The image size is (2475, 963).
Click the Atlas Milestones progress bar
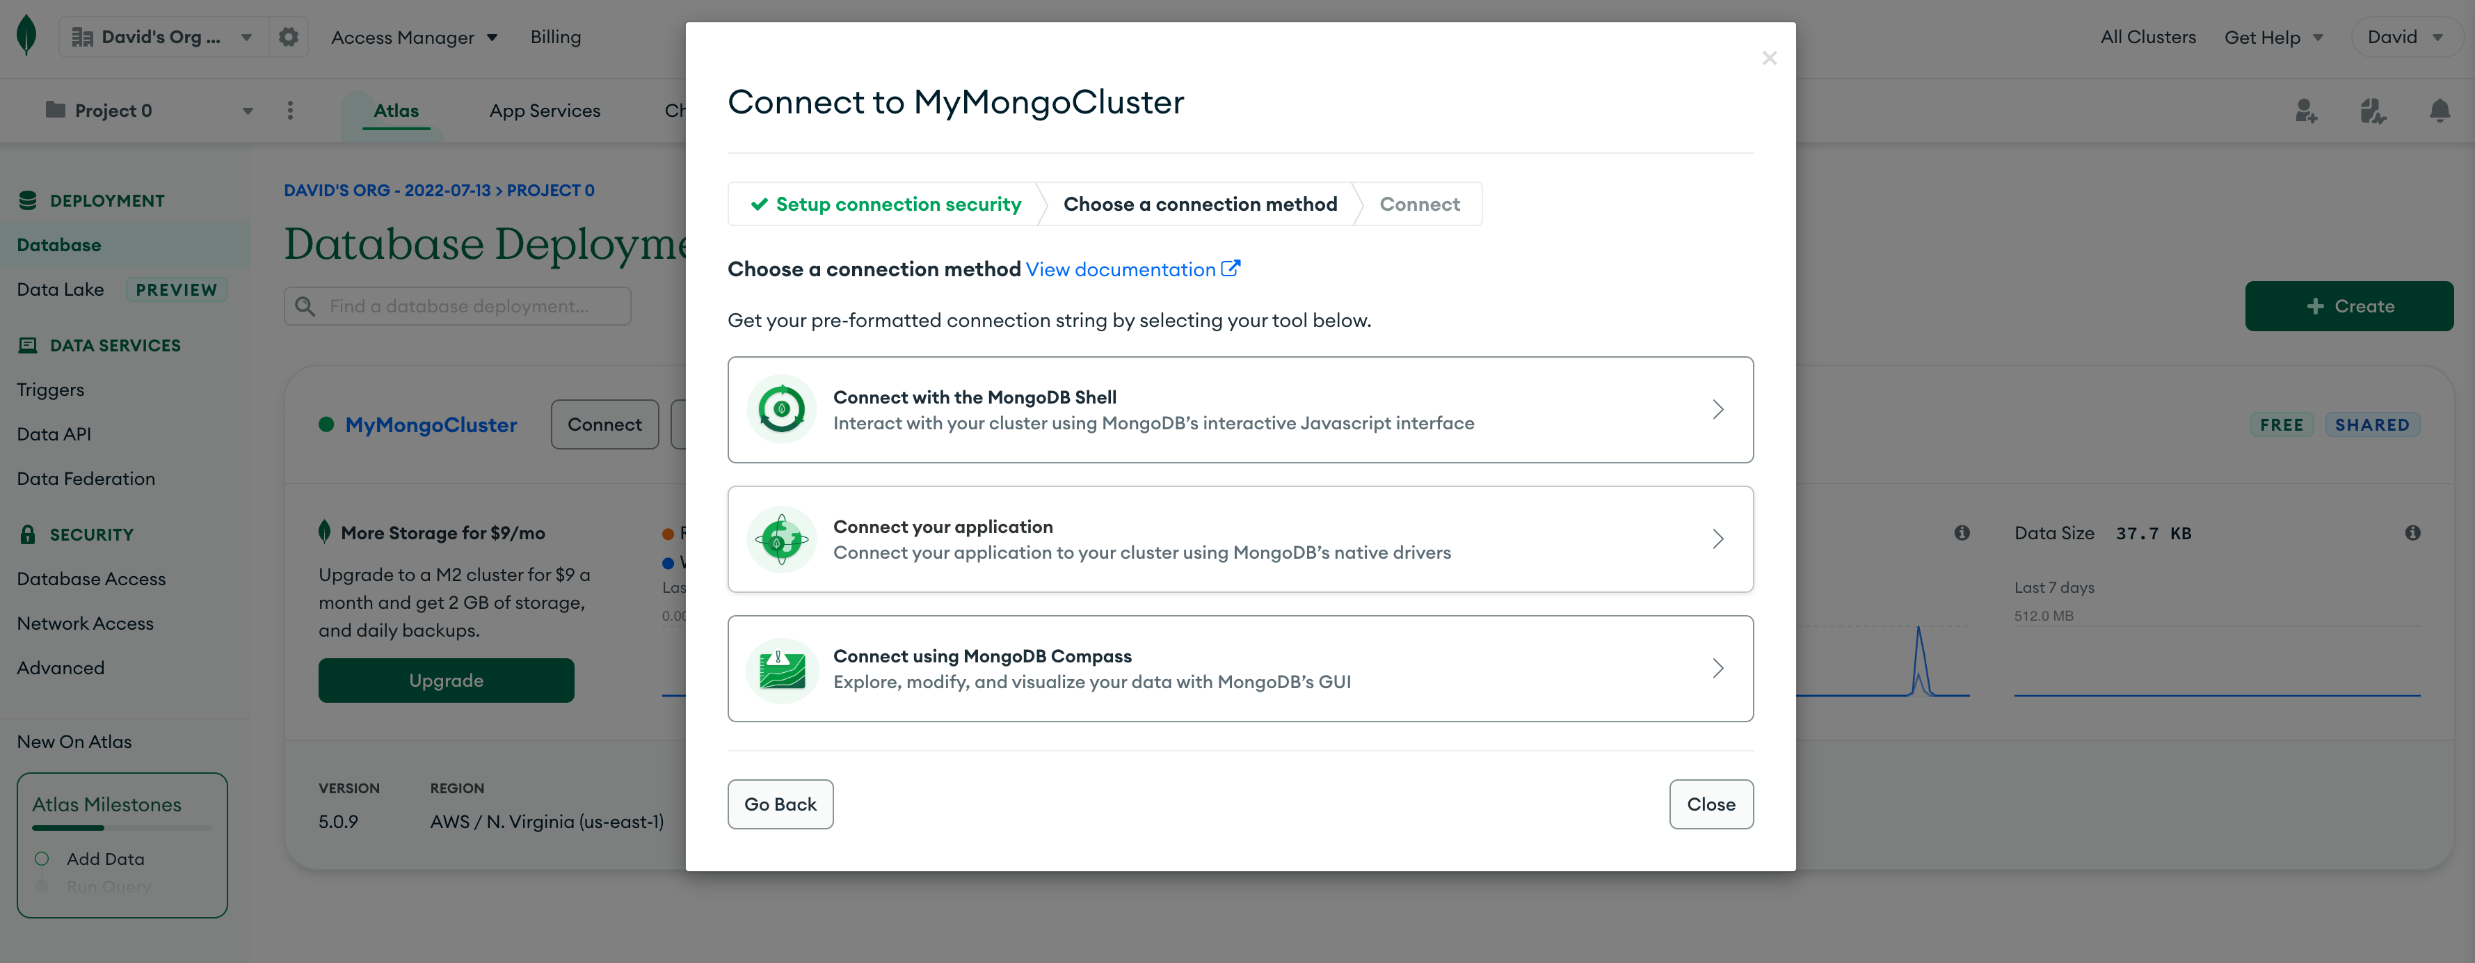coord(122,827)
